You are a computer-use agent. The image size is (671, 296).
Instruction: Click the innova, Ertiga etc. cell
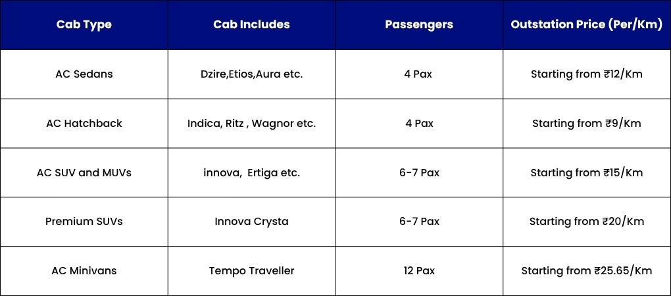coord(251,173)
